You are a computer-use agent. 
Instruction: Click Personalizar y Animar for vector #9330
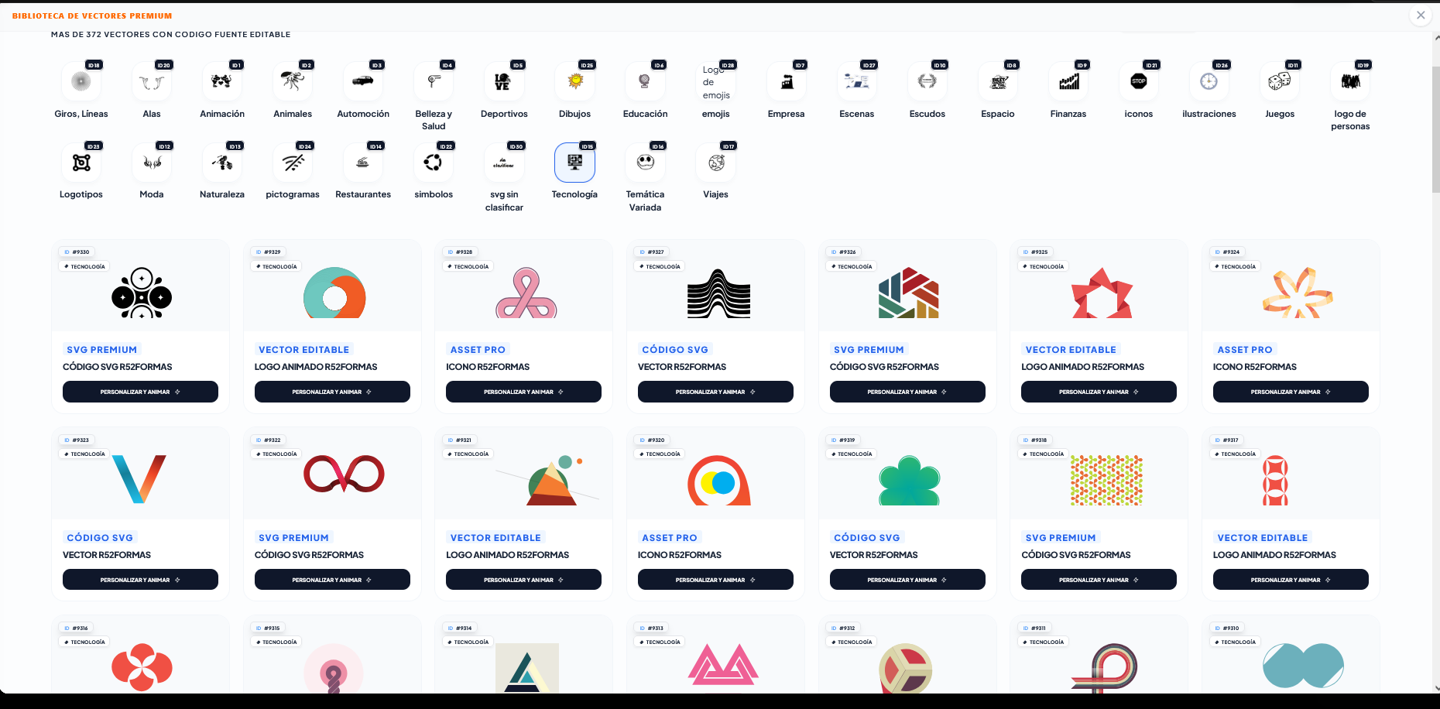point(140,392)
